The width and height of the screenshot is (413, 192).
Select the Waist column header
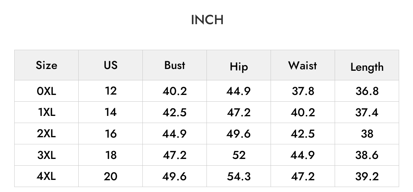(x=303, y=65)
